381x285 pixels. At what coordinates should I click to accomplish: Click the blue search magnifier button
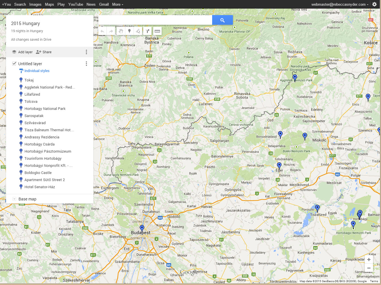click(x=222, y=20)
